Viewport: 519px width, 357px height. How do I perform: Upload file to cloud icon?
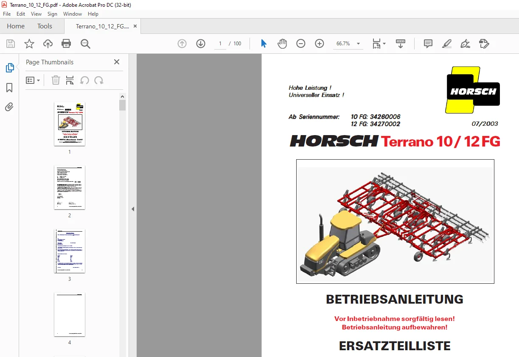(48, 44)
